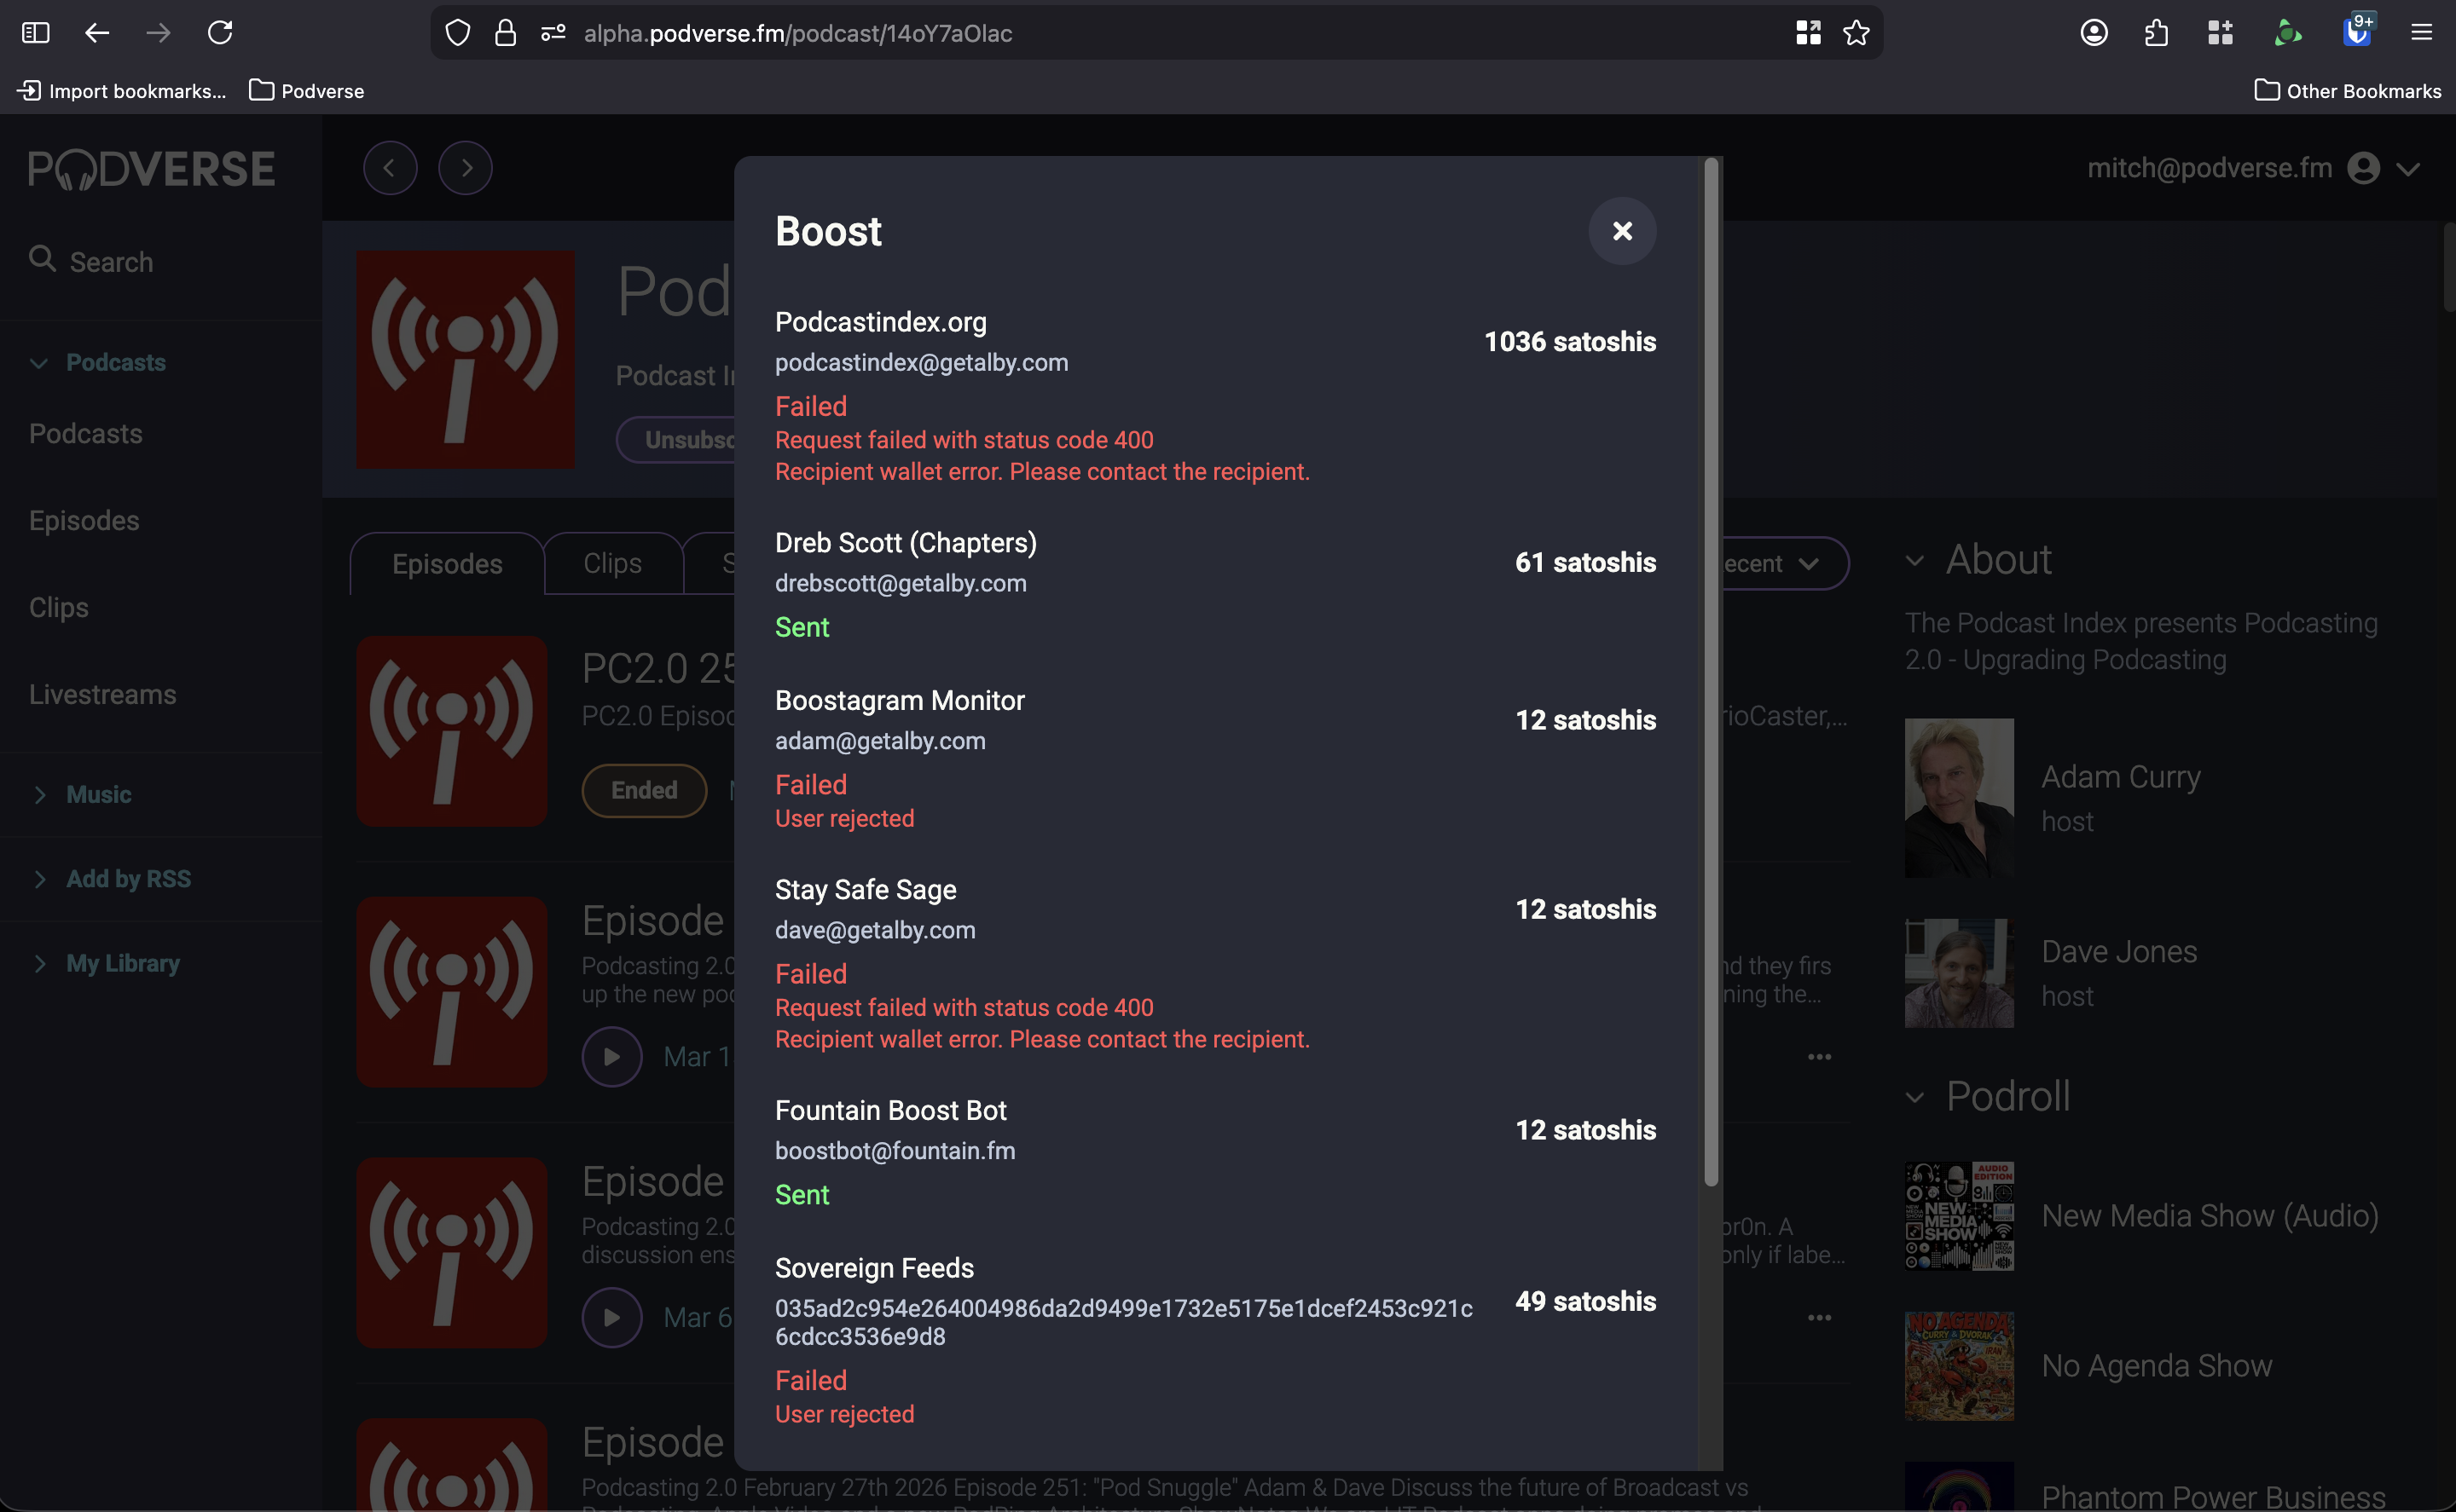Collapse the Podcasts sidebar section
The image size is (2456, 1512).
[x=39, y=363]
